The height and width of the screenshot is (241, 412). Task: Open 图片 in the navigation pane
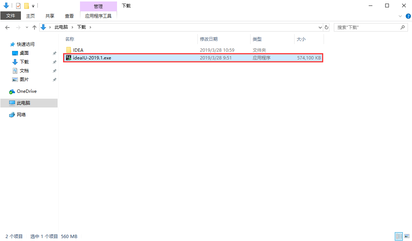(24, 79)
